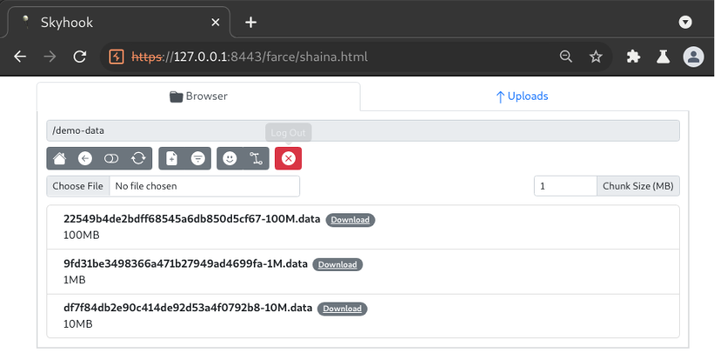The image size is (715, 361).
Task: Click the path connector icon
Action: [256, 158]
